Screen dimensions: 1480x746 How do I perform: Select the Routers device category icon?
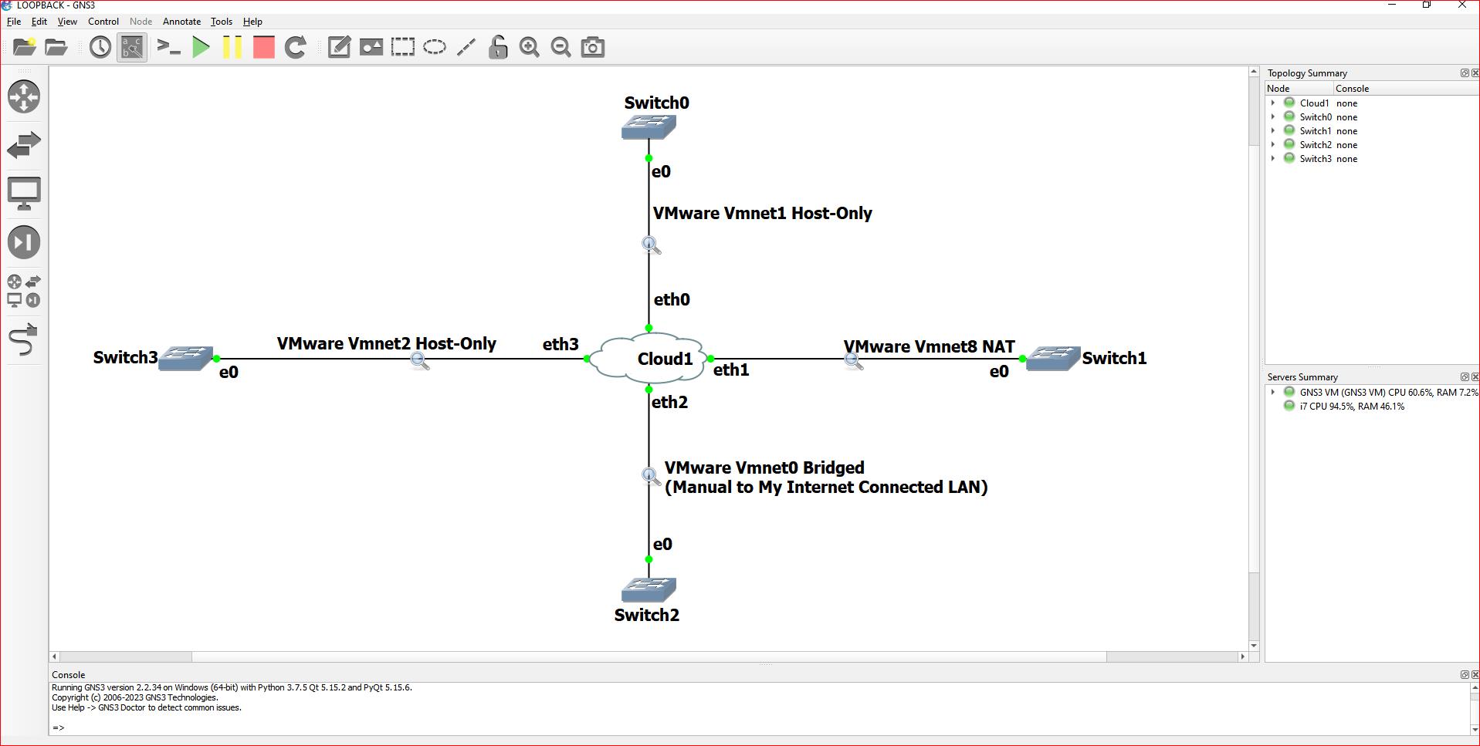click(x=24, y=96)
